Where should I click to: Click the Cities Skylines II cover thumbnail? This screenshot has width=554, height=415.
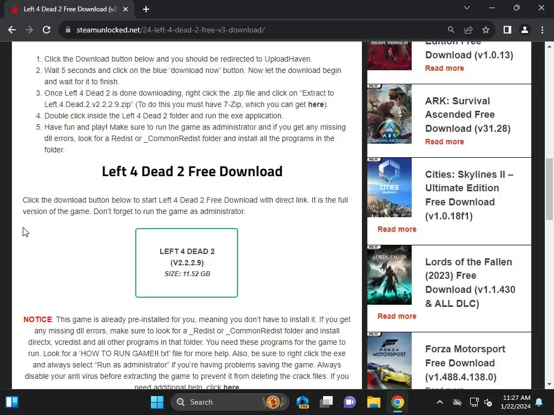pos(390,188)
